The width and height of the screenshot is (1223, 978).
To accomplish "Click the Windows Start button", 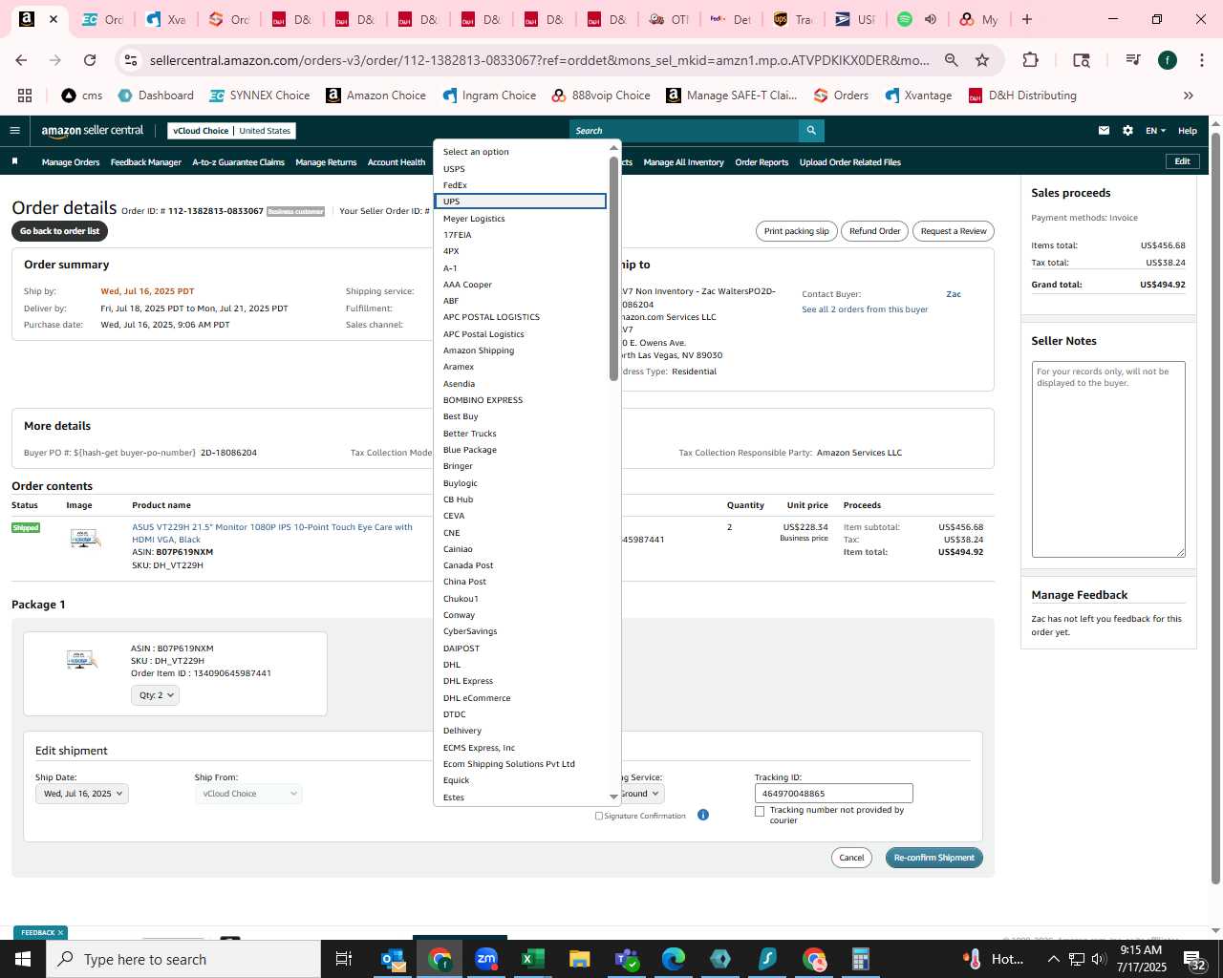I will [x=23, y=959].
